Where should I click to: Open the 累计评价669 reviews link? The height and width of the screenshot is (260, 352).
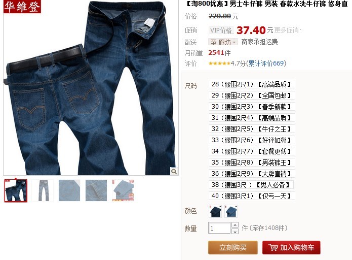[266, 63]
